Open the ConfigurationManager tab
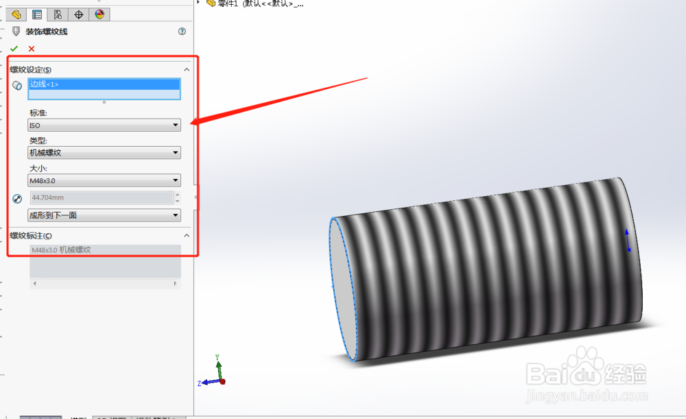 point(58,14)
